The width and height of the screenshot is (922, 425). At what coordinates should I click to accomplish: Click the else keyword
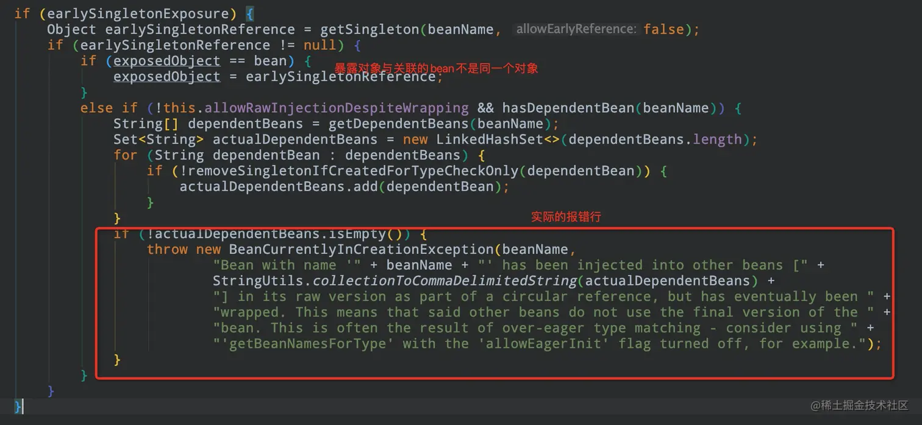(96, 108)
